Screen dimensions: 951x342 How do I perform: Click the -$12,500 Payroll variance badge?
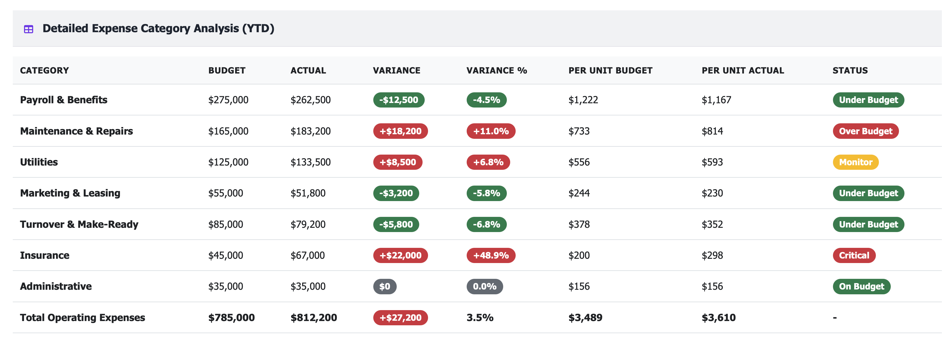click(x=399, y=100)
